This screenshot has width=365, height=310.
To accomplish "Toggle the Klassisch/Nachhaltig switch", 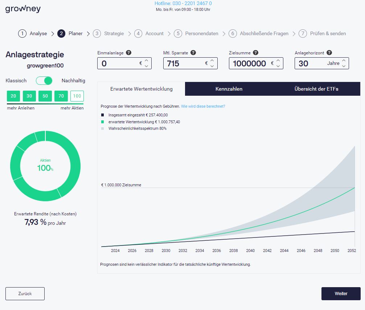I will pyautogui.click(x=44, y=80).
